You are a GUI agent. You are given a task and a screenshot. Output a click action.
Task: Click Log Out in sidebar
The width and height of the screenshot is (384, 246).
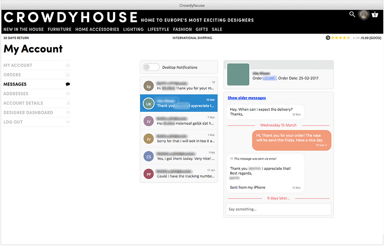(x=37, y=122)
